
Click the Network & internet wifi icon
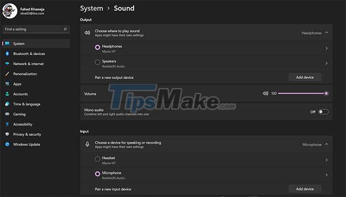pyautogui.click(x=7, y=64)
